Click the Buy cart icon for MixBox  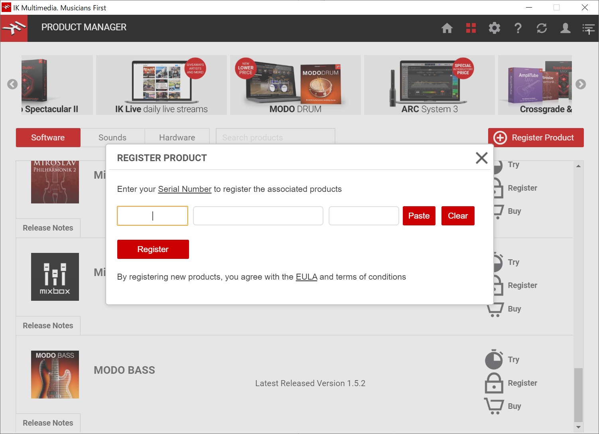click(495, 309)
